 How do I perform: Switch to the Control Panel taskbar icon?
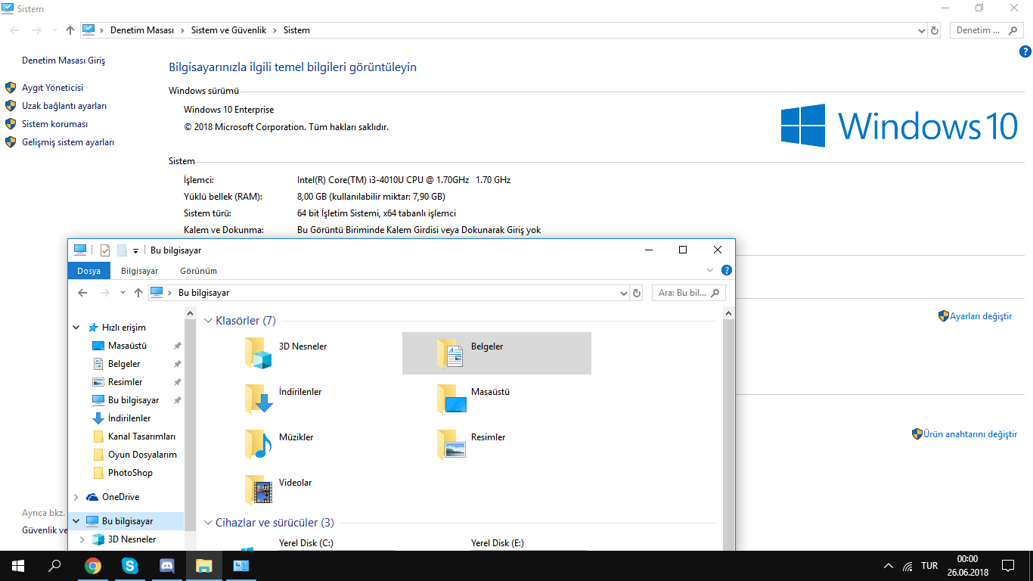(241, 565)
